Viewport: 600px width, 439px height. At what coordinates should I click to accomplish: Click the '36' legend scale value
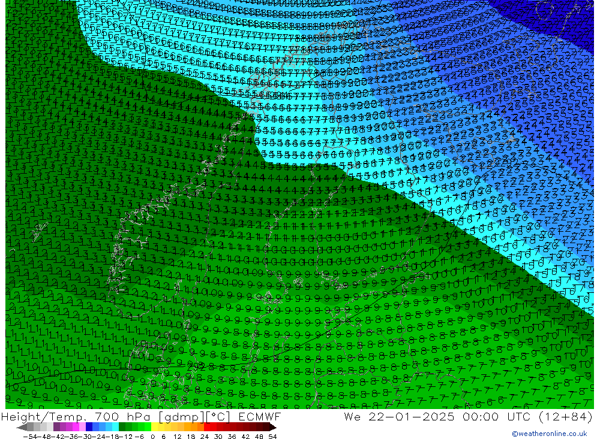point(232,437)
